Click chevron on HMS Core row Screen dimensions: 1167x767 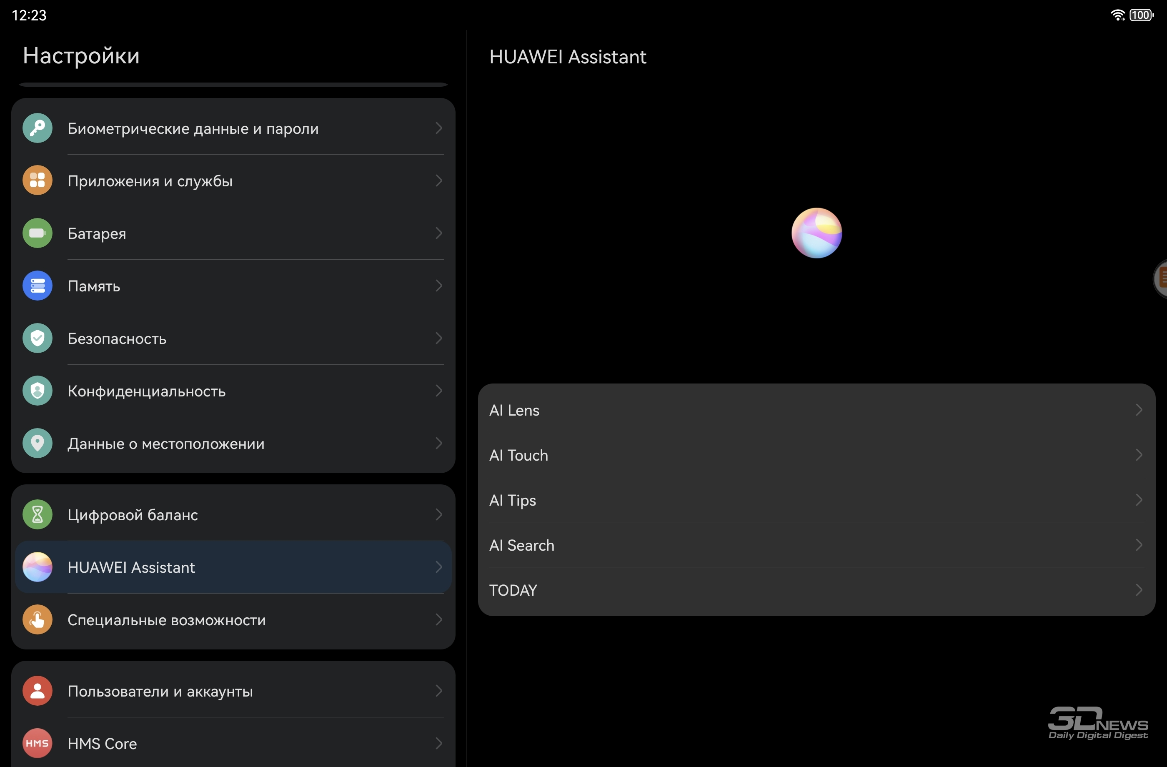439,743
